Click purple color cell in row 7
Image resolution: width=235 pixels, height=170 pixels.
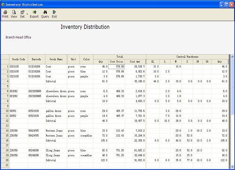[86, 96]
